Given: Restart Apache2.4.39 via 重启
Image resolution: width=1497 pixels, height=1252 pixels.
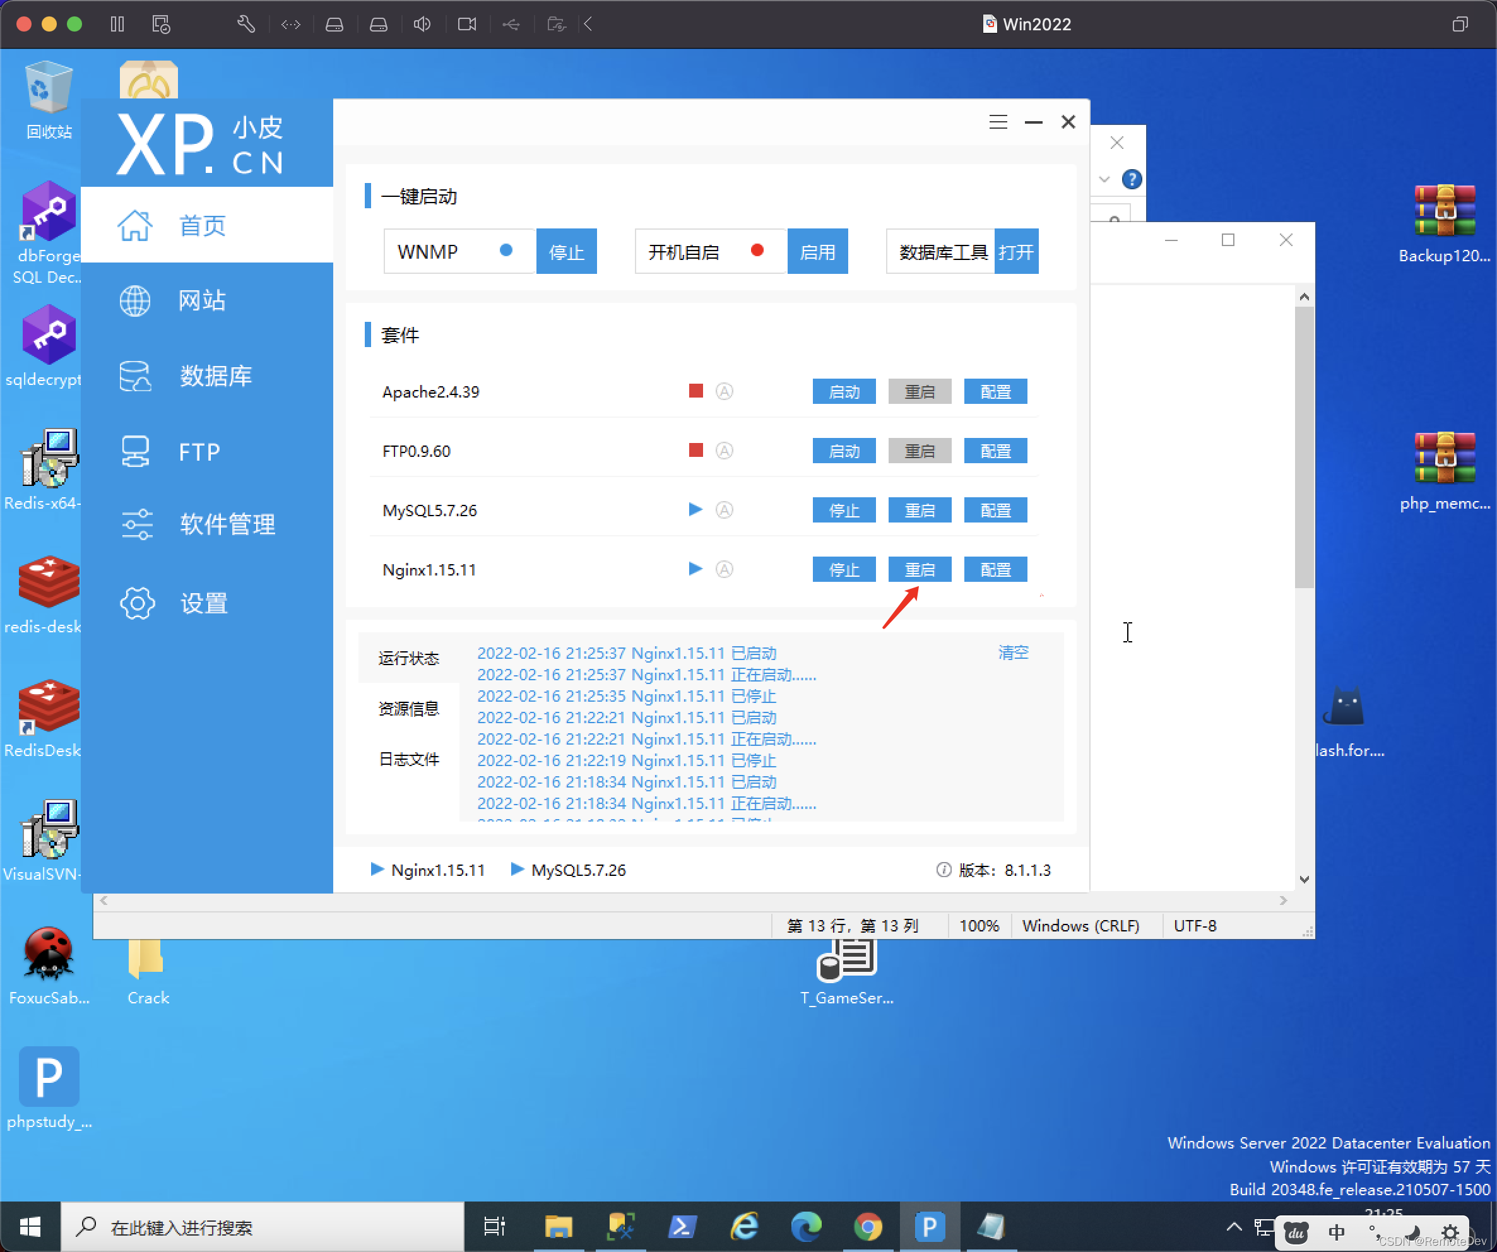Looking at the screenshot, I should [920, 391].
